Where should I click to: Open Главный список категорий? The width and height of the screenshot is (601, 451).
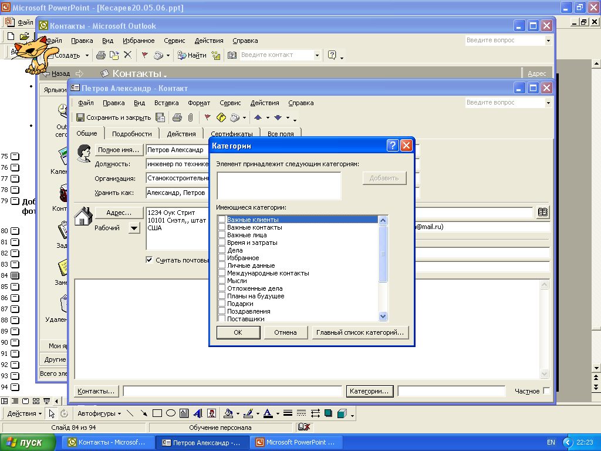pos(360,332)
